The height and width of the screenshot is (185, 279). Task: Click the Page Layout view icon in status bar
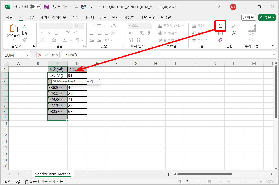coord(210,182)
